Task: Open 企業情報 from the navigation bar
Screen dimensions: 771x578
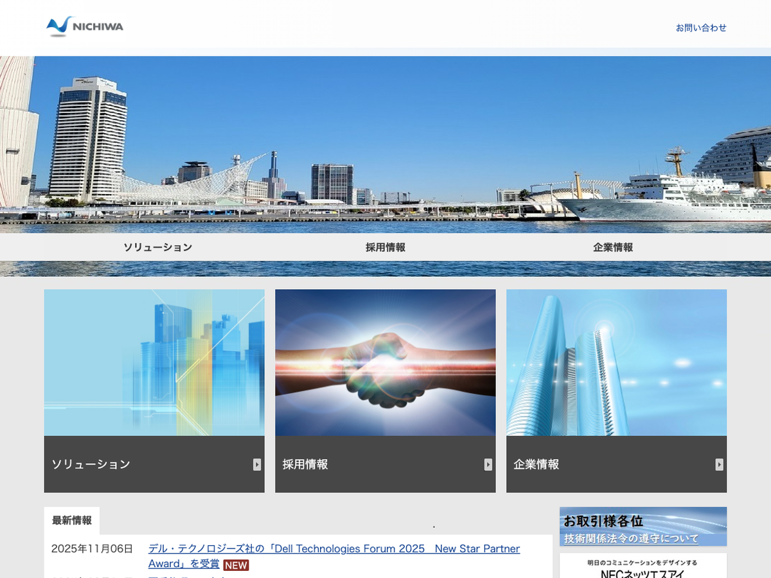Action: (613, 247)
